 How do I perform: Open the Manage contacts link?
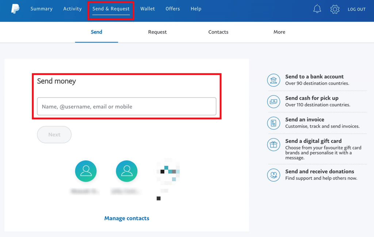(127, 218)
